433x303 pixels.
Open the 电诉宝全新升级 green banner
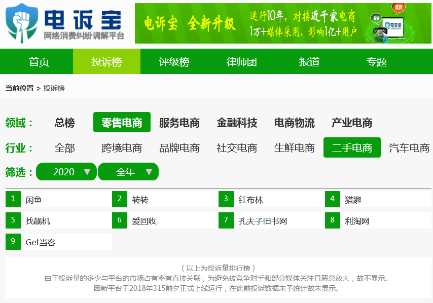283,23
